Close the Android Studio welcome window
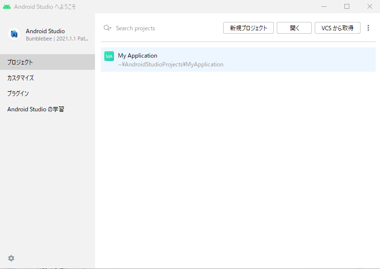The height and width of the screenshot is (269, 380). [370, 6]
